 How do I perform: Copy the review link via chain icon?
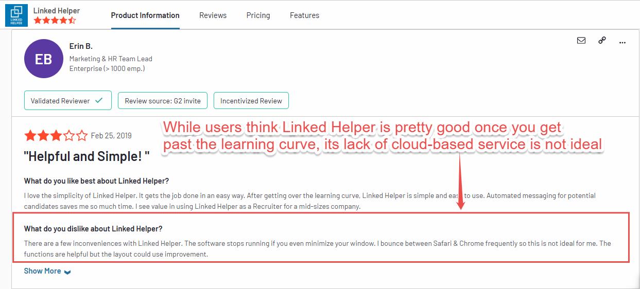pos(602,41)
